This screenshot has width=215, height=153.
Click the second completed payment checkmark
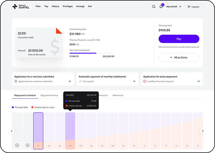click(x=28, y=145)
